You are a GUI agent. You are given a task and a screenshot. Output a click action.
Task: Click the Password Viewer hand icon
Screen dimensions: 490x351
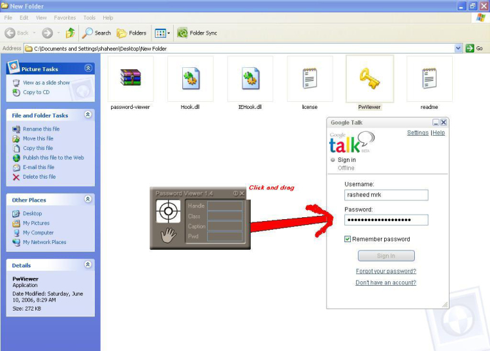[169, 236]
